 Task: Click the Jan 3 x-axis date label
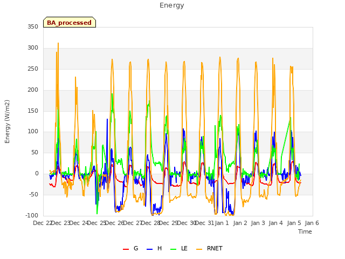(x=258, y=223)
